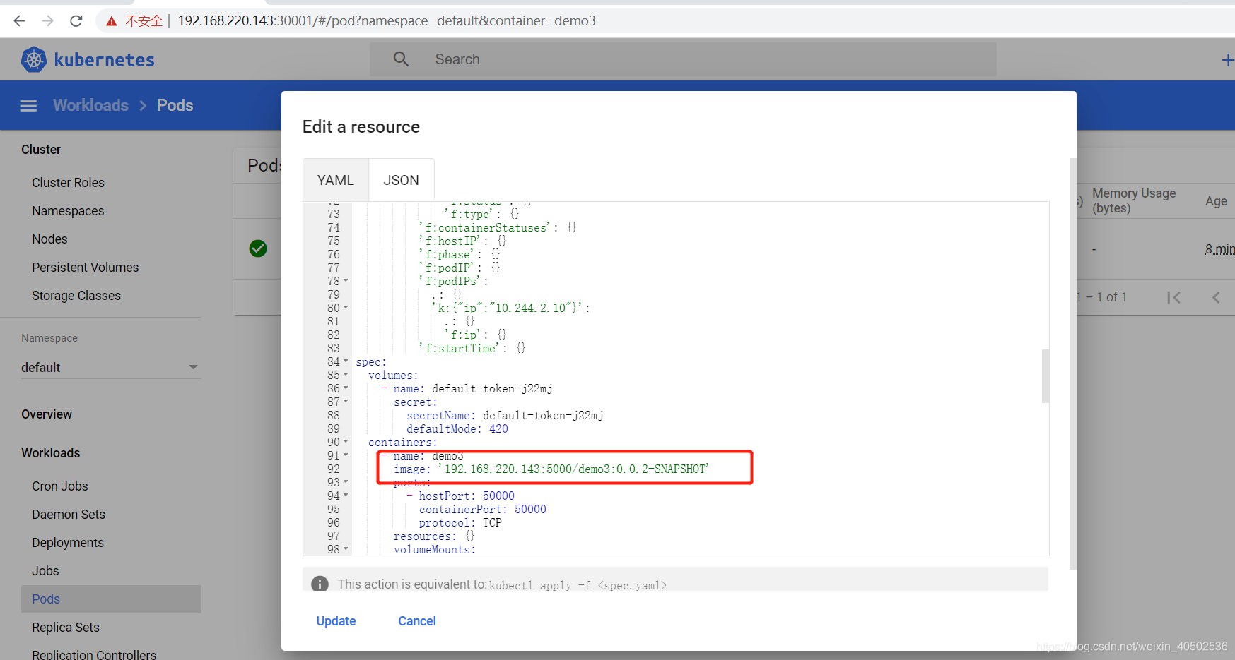Click the image value on line 92

tap(573, 469)
